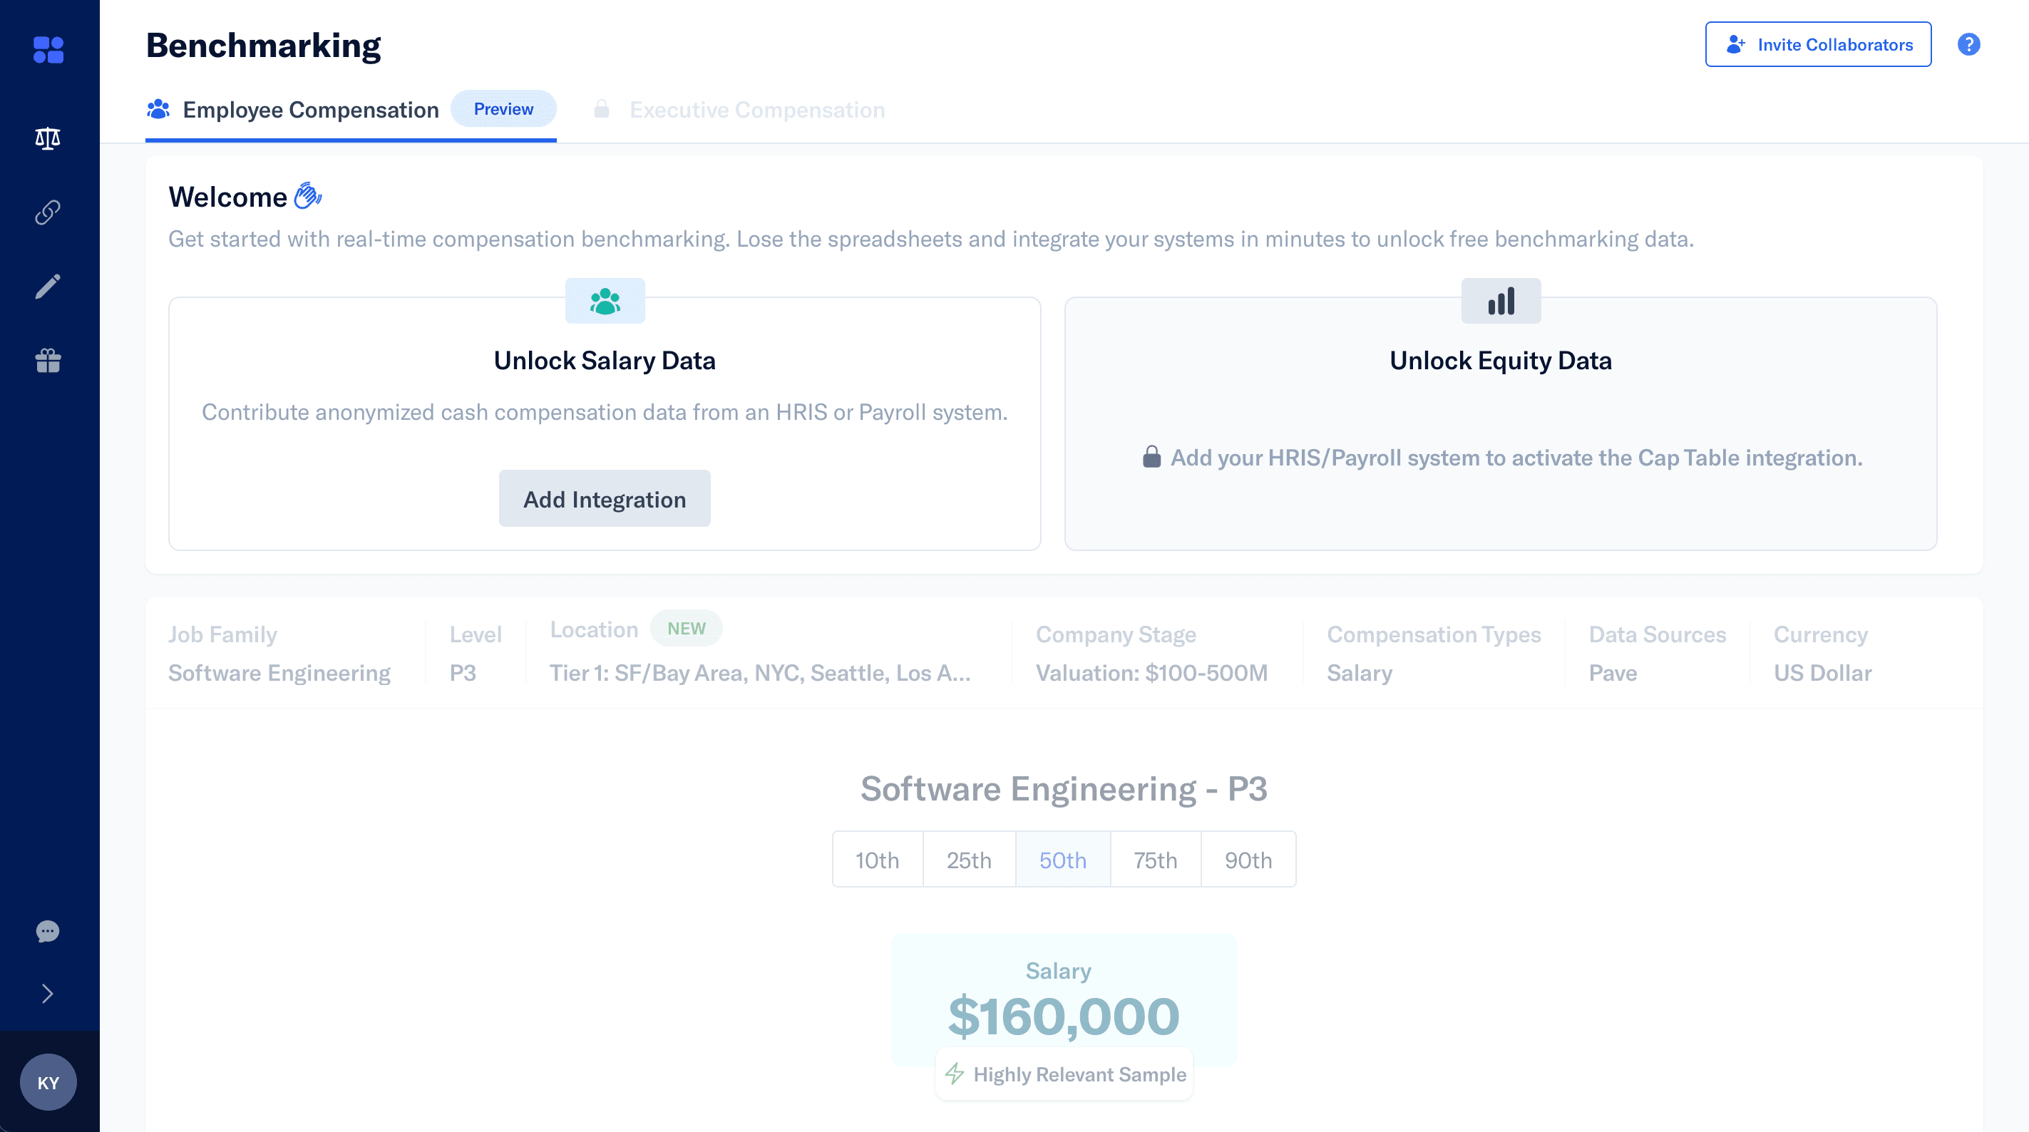This screenshot has width=2029, height=1132.
Task: Click the pencil edit icon in the sidebar
Action: (48, 285)
